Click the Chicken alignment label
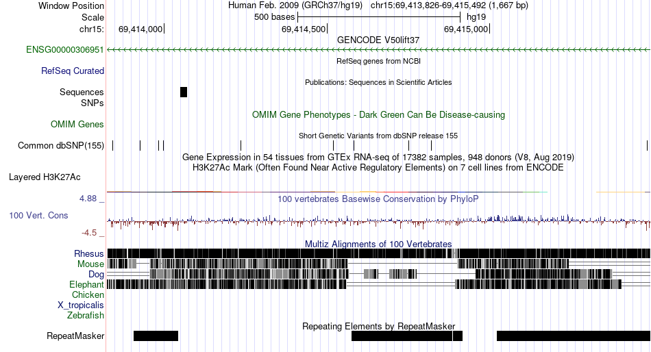This screenshot has height=352, width=651. tap(88, 294)
